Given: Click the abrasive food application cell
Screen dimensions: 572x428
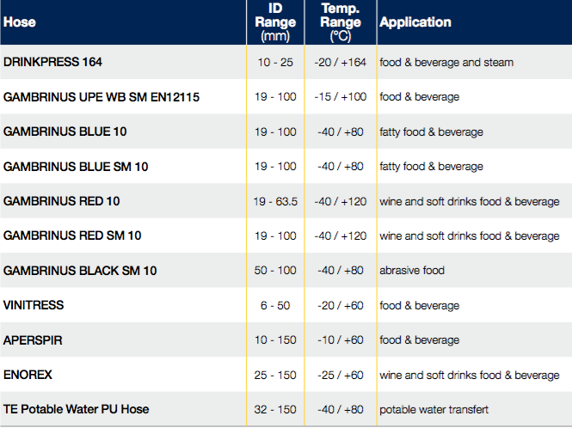Looking at the screenshot, I should coord(412,271).
